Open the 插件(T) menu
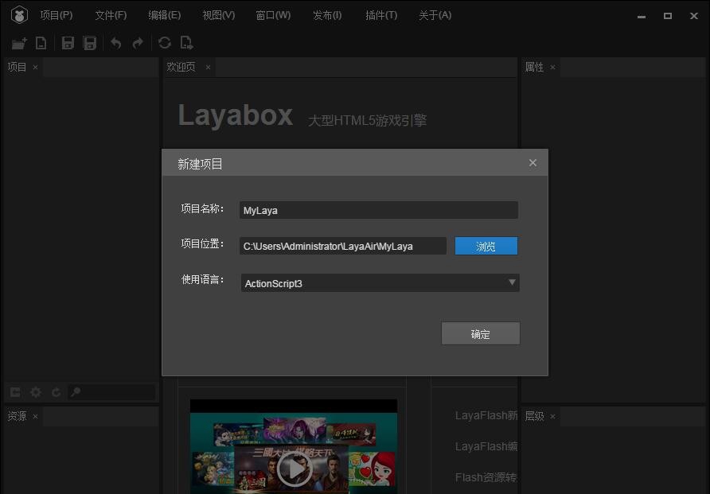Screen dimensions: 710x494 [x=381, y=15]
